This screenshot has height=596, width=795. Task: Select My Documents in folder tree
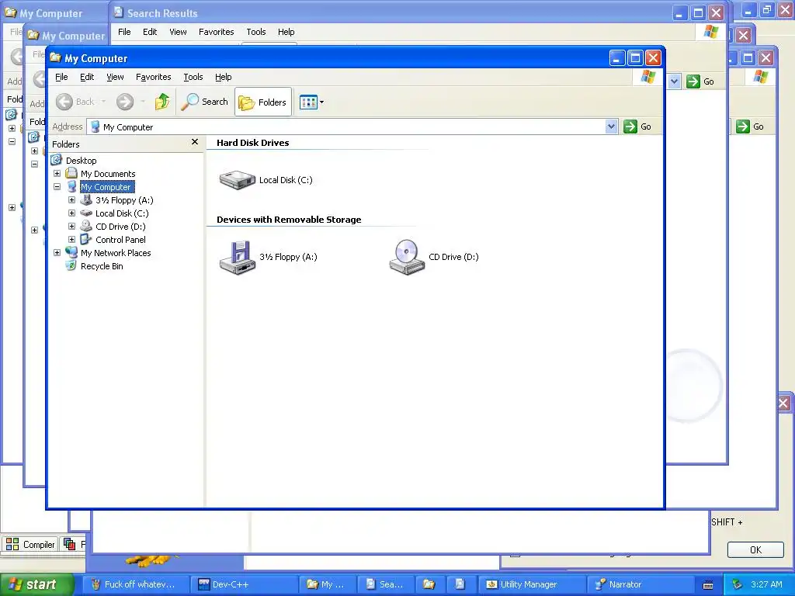(108, 174)
